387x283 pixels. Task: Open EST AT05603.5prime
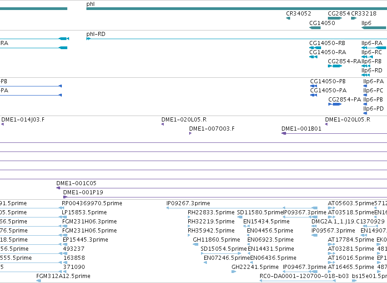tap(351, 203)
